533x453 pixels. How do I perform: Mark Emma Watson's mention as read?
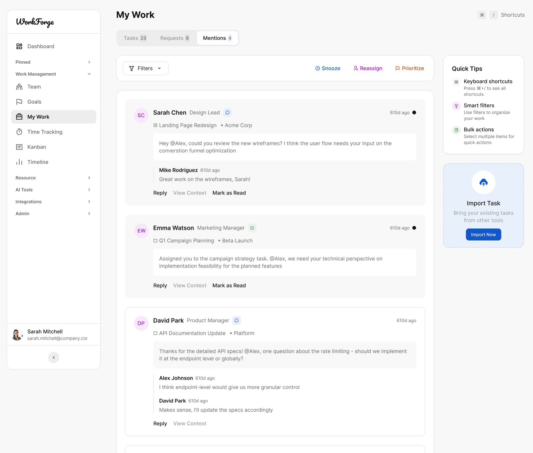(229, 285)
